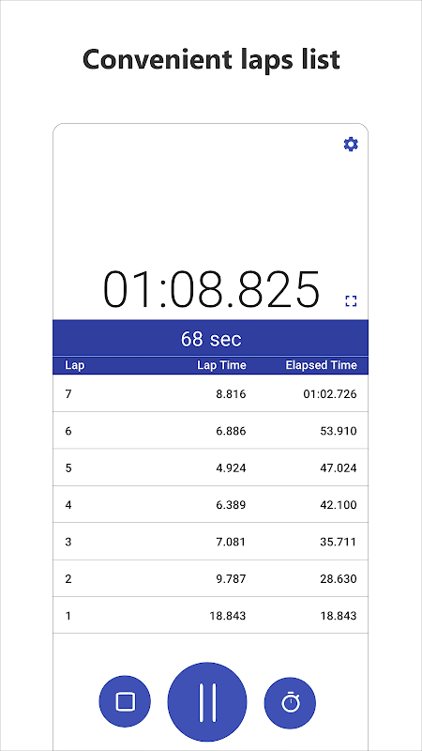Open settings via the gear icon
Viewport: 422px width, 751px height.
coord(351,145)
